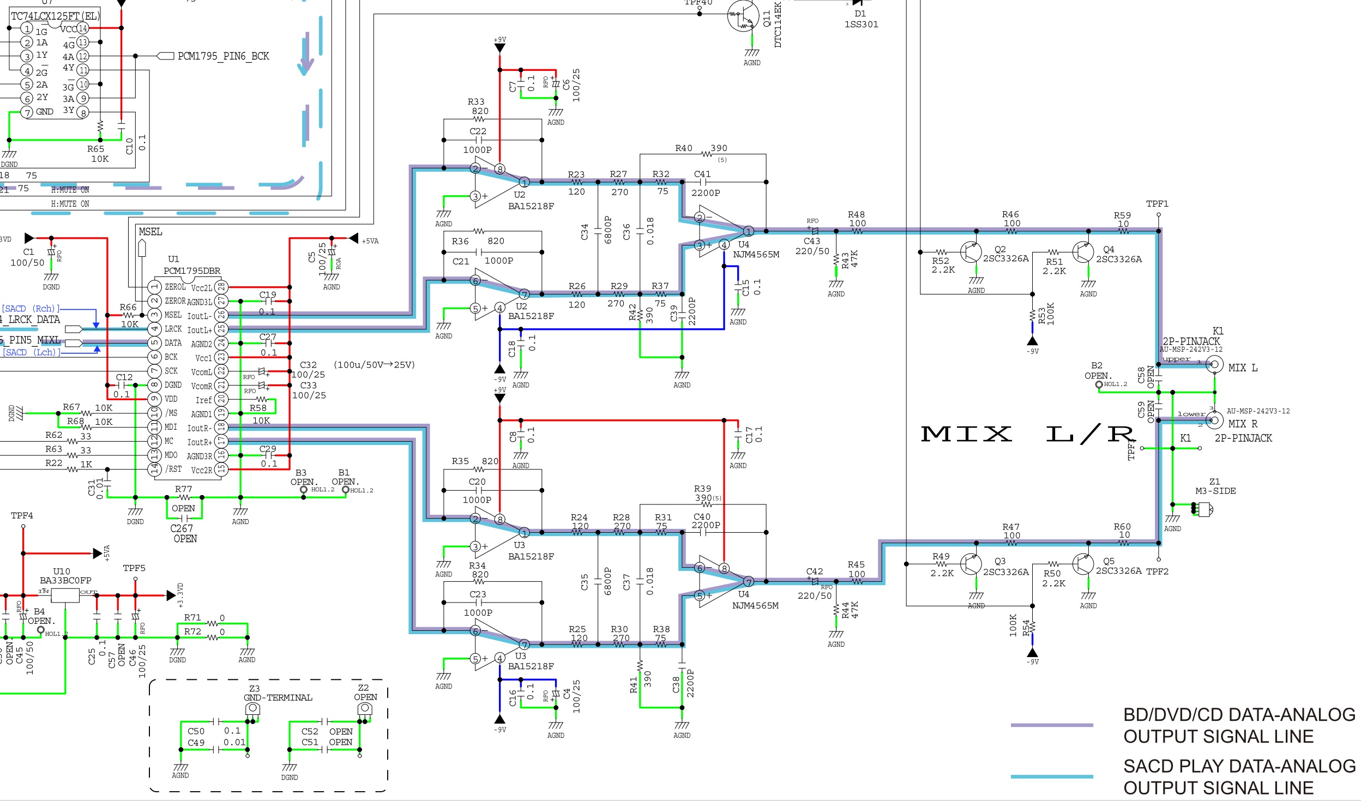Click the Z2 OPEN terminal symbol
Image resolution: width=1361 pixels, height=801 pixels.
(x=364, y=709)
